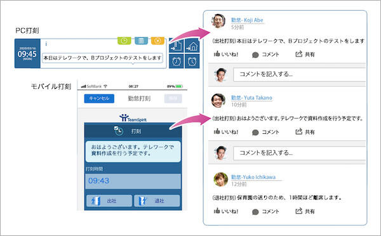Click the go-home house icon in punch widget
The image size is (381, 236).
pyautogui.click(x=192, y=46)
